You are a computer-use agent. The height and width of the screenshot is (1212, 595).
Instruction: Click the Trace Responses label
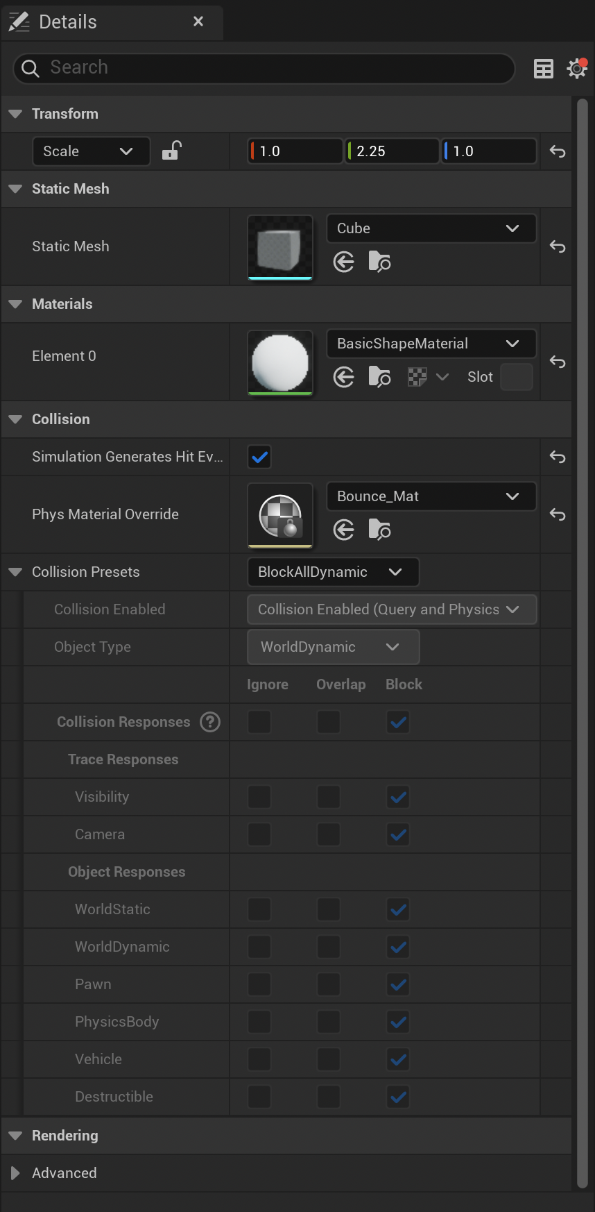[x=123, y=759]
